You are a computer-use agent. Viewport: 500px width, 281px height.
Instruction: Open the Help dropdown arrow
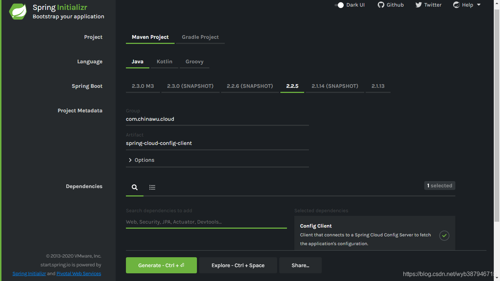click(479, 5)
